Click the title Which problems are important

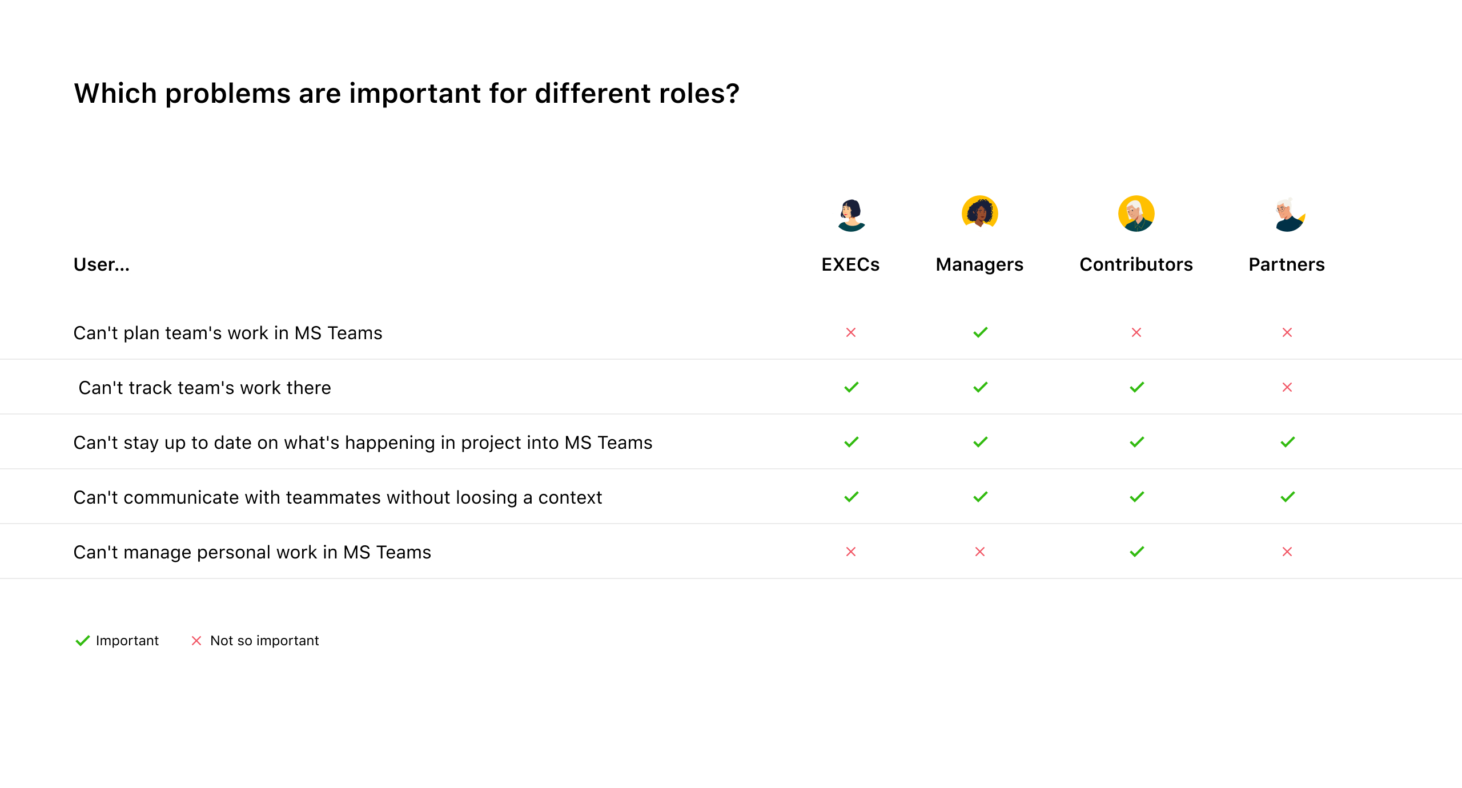click(407, 93)
